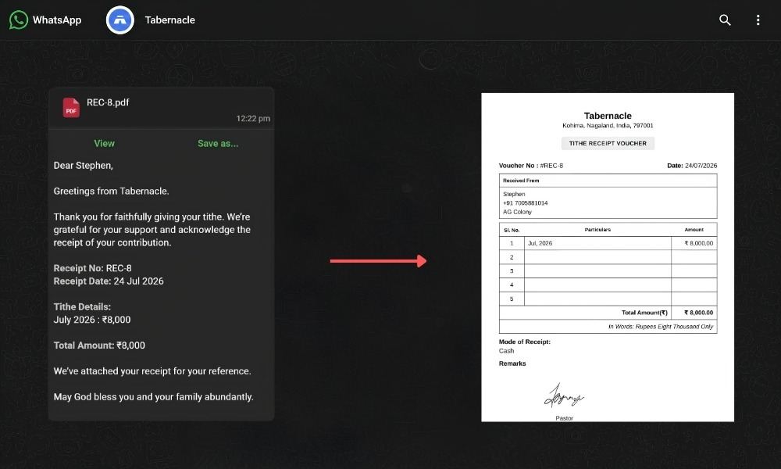Open the three-dot more options menu
The width and height of the screenshot is (781, 469).
click(x=758, y=20)
